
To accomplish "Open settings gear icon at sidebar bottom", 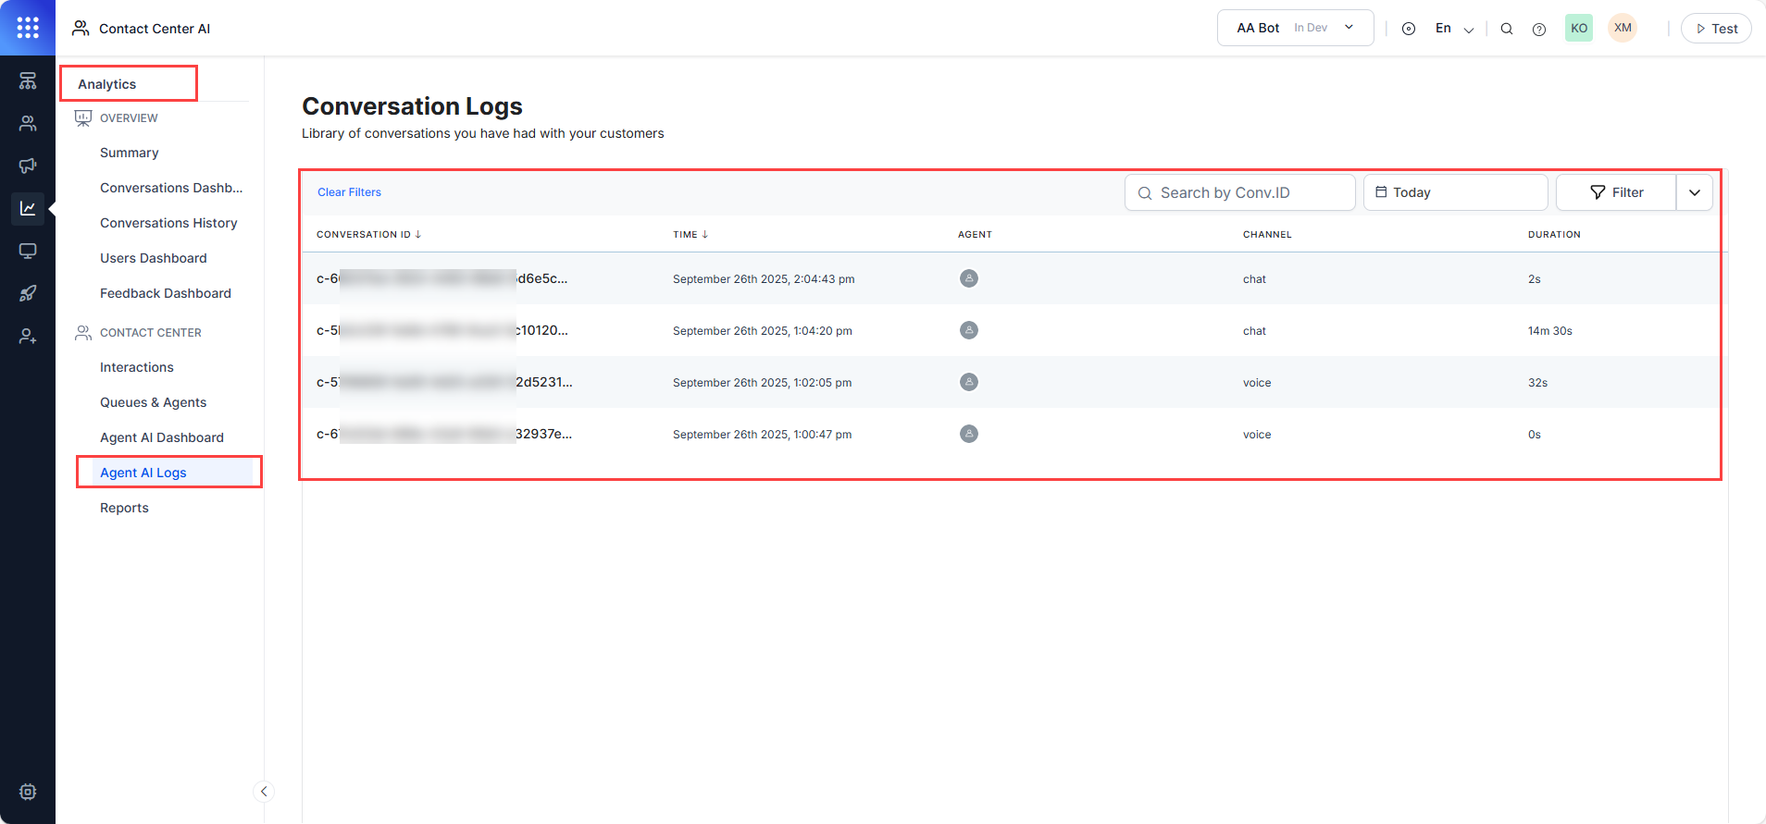I will pyautogui.click(x=28, y=792).
